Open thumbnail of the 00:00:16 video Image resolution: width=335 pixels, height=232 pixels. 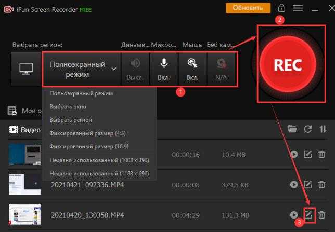[25, 154]
